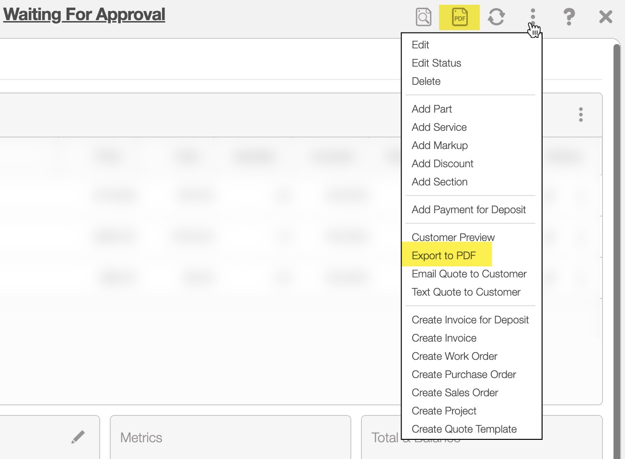Choose Edit Status in the menu
The width and height of the screenshot is (625, 459).
436,63
